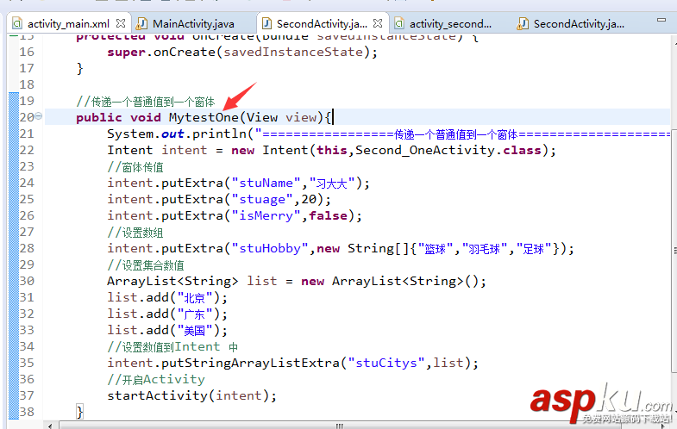Click the "stuage" string literal
The image size is (677, 429).
click(262, 200)
